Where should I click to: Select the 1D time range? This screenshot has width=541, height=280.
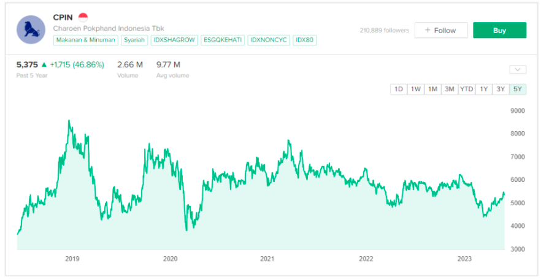[399, 89]
